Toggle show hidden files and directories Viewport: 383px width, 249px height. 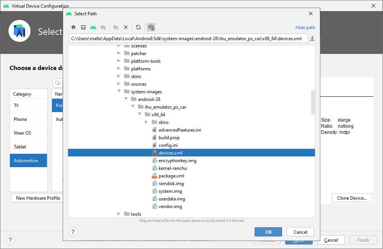point(151,27)
